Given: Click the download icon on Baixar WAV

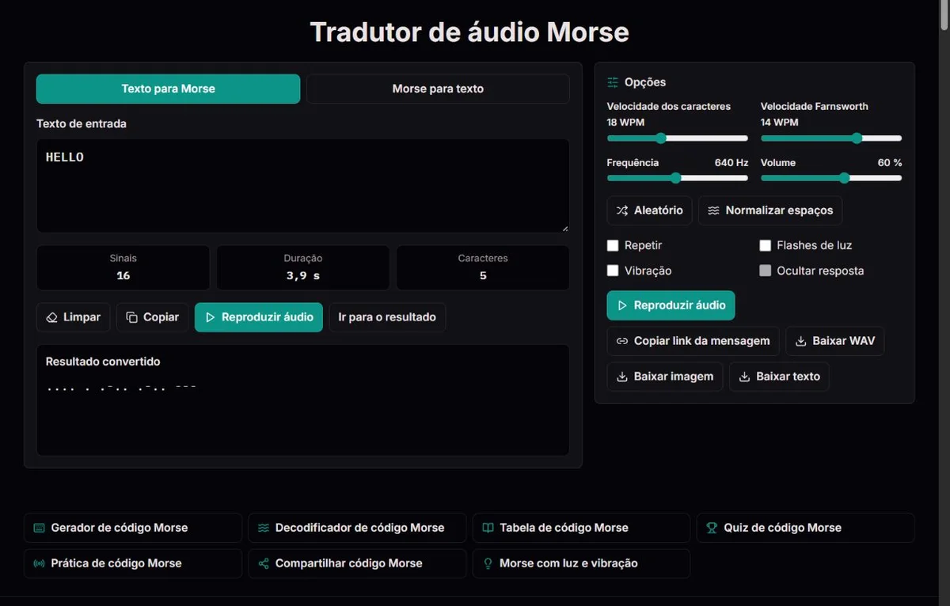Looking at the screenshot, I should [x=801, y=341].
